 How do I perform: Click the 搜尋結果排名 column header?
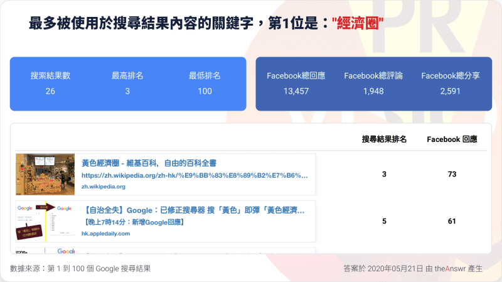pos(384,139)
